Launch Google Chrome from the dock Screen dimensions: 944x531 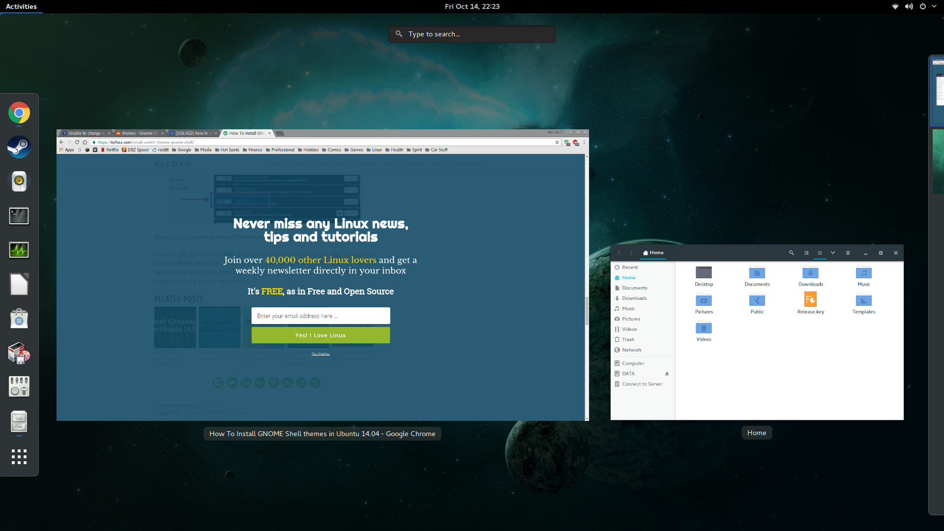coord(19,113)
